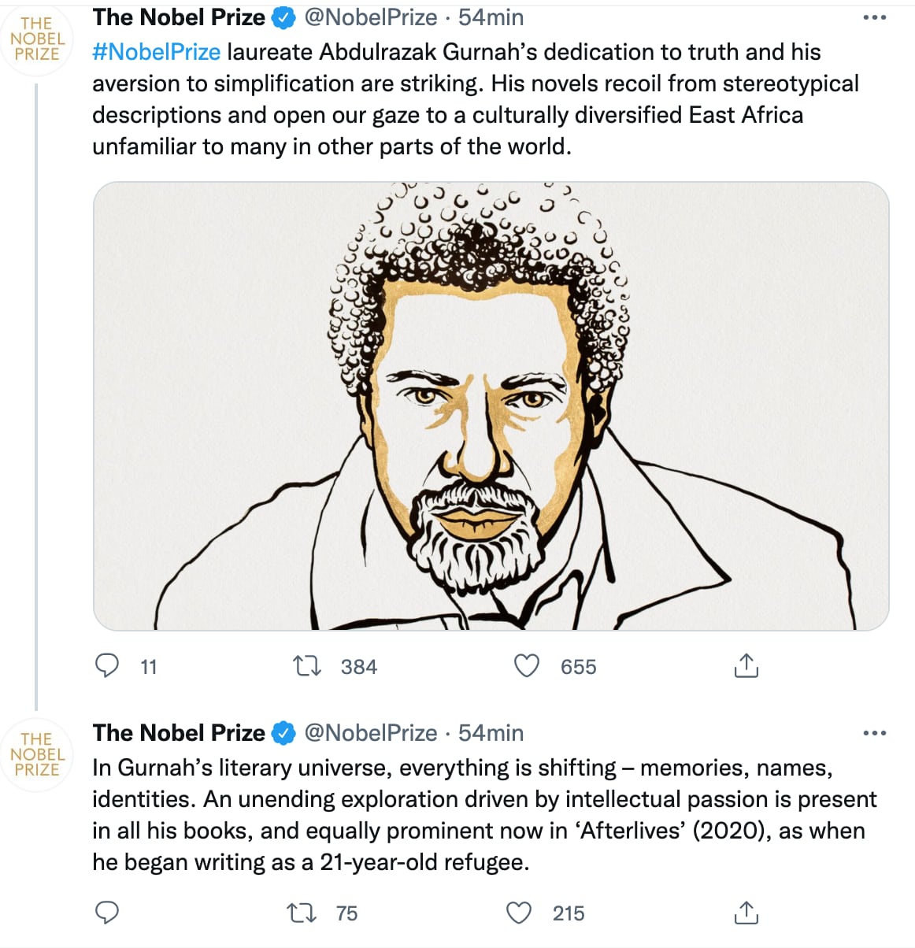Share the first tweet via share icon
Viewport: 915px width, 948px height.
coord(746,666)
